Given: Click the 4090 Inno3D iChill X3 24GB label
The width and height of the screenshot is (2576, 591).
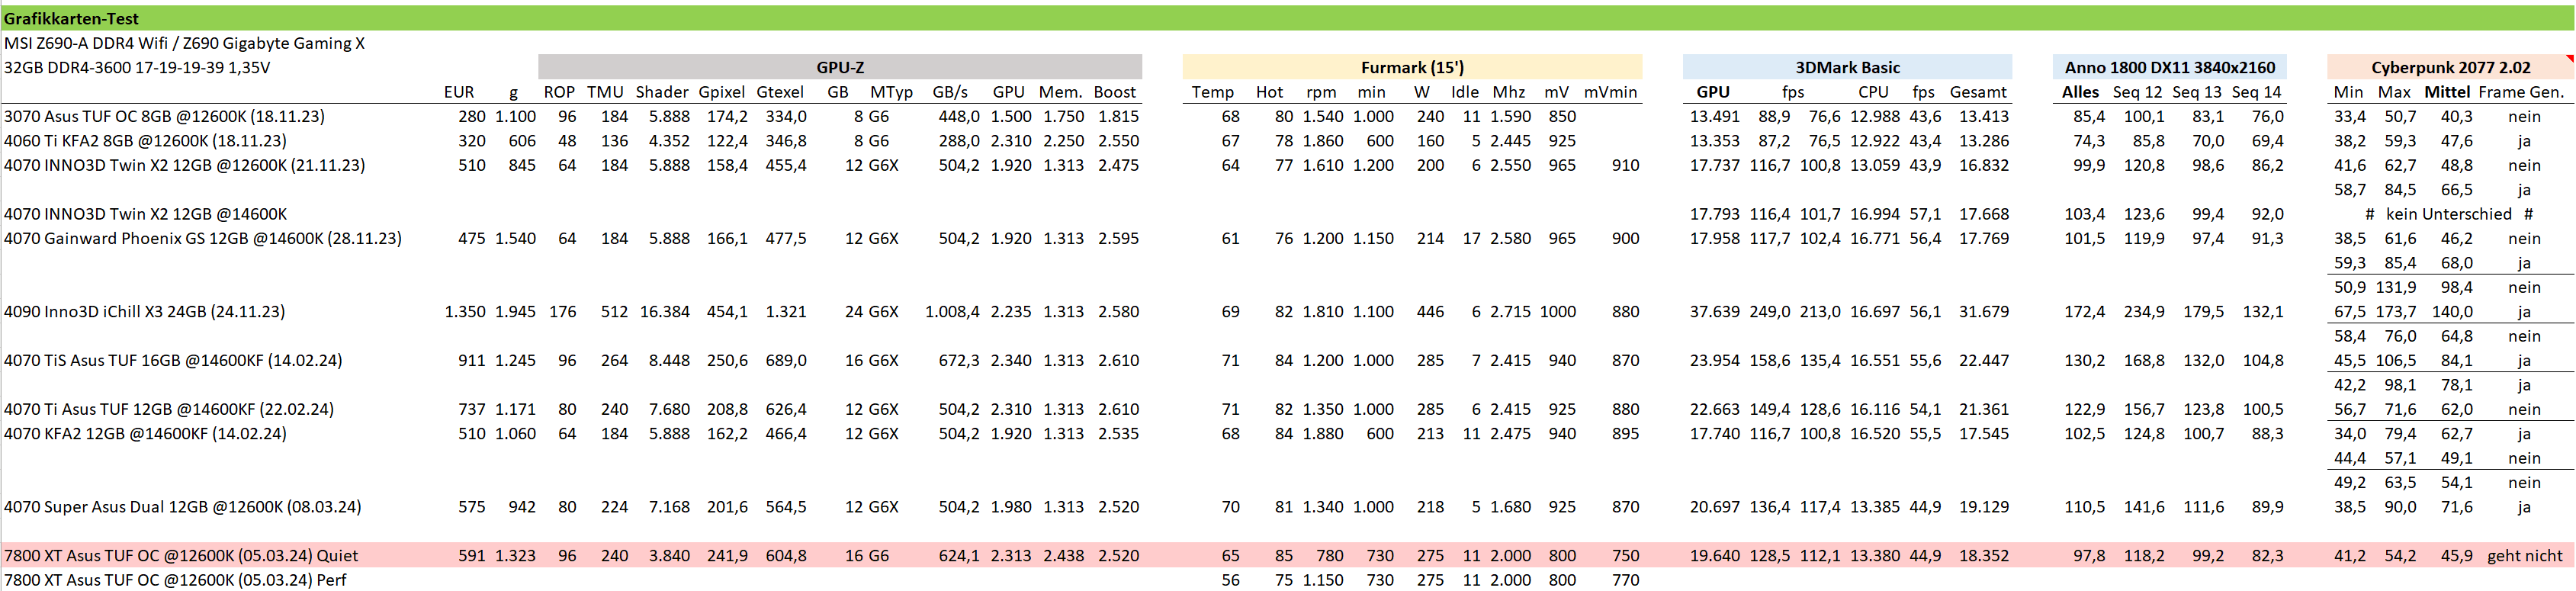Looking at the screenshot, I should (x=144, y=311).
